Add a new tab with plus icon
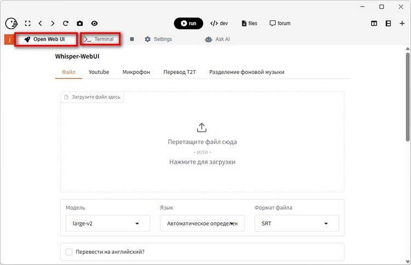This screenshot has width=411, height=265. point(402,24)
